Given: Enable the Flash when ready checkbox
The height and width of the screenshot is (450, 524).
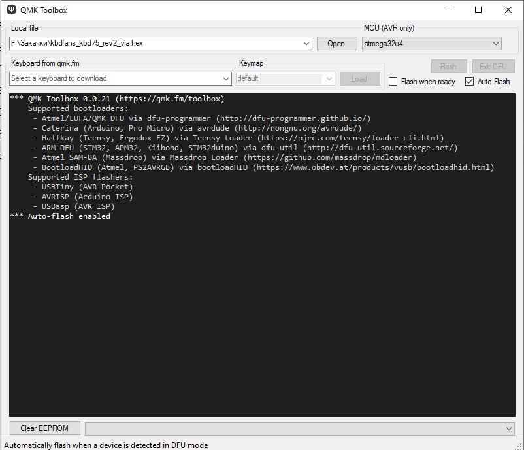Looking at the screenshot, I should 393,82.
